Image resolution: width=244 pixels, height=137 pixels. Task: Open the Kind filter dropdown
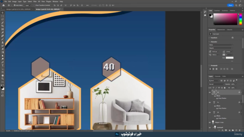point(214,81)
